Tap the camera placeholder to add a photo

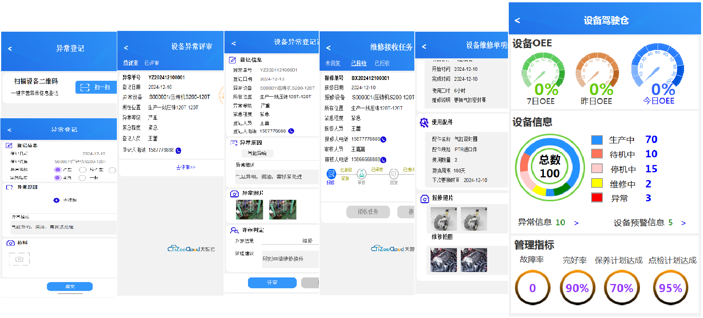pos(19,259)
